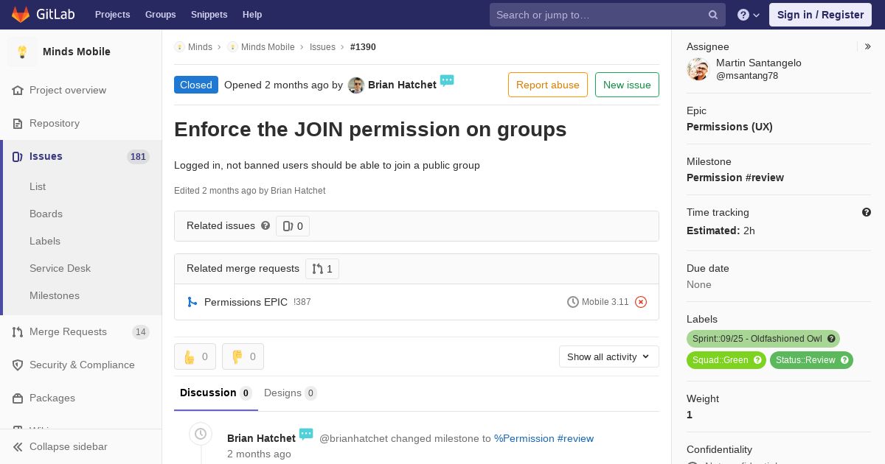Click the Project overview house icon
885x464 pixels.
(18, 90)
